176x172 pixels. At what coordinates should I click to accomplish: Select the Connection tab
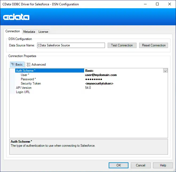[x=13, y=31]
